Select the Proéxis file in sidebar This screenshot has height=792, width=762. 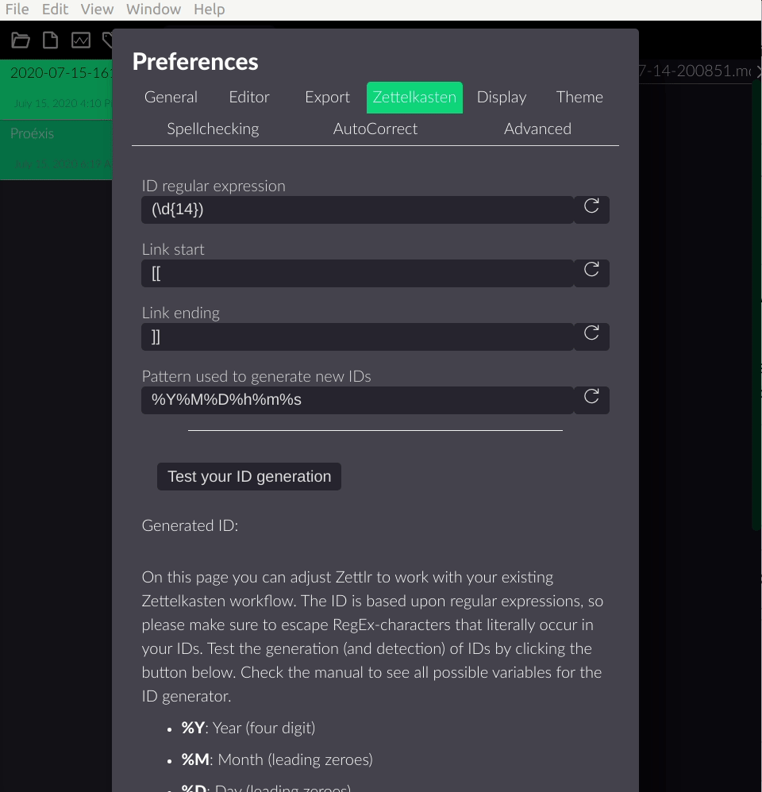(x=56, y=149)
